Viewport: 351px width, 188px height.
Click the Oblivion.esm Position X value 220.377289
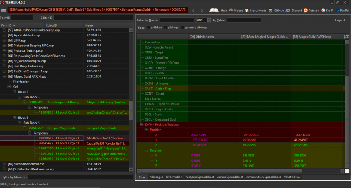tap(199, 135)
